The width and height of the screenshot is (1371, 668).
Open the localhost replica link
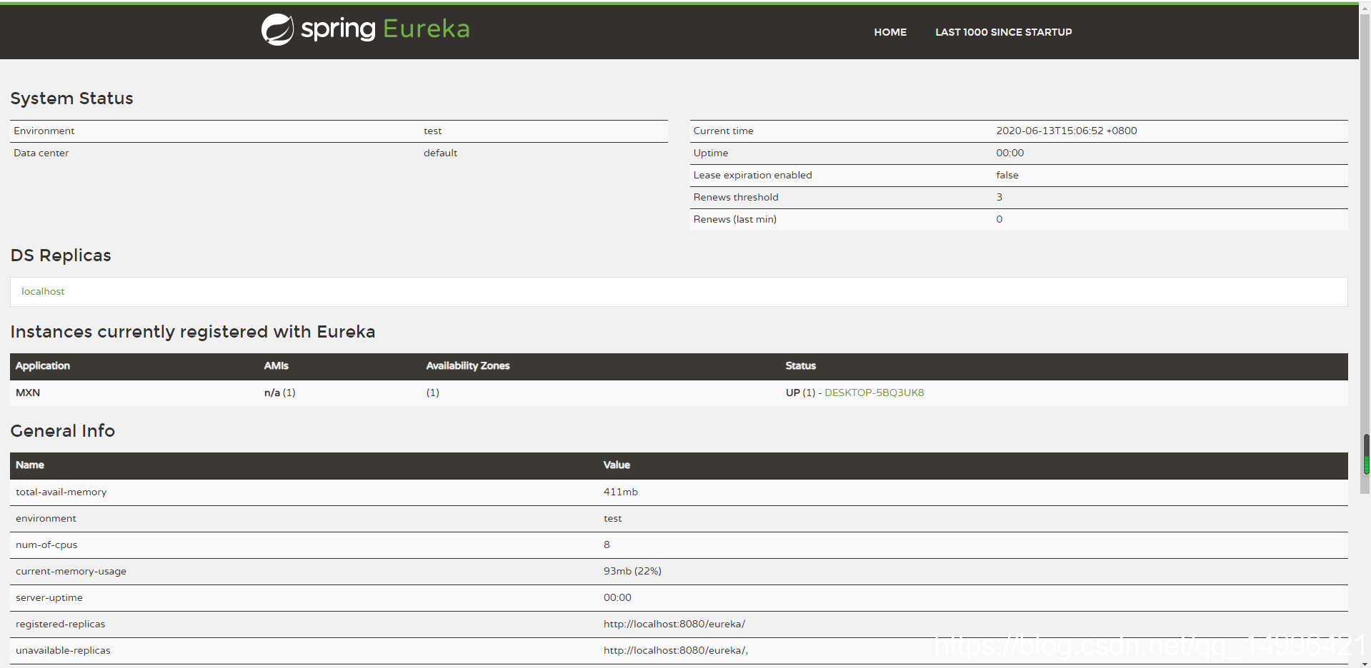click(43, 291)
